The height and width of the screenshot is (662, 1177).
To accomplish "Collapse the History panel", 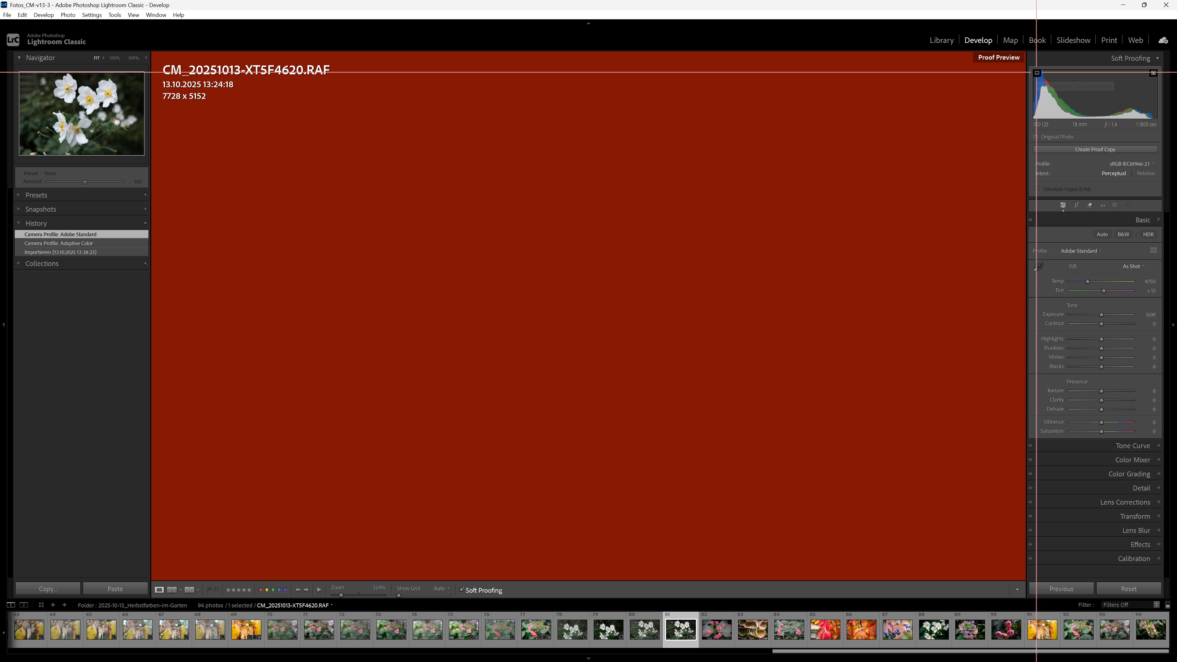I will point(19,223).
